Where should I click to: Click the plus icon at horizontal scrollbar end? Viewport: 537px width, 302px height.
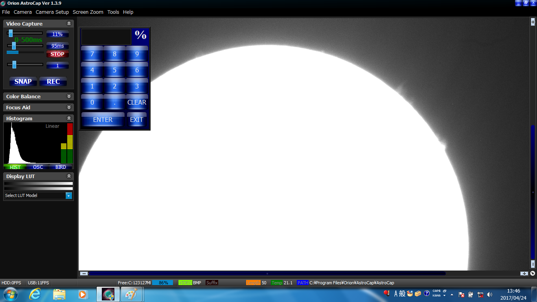(524, 273)
